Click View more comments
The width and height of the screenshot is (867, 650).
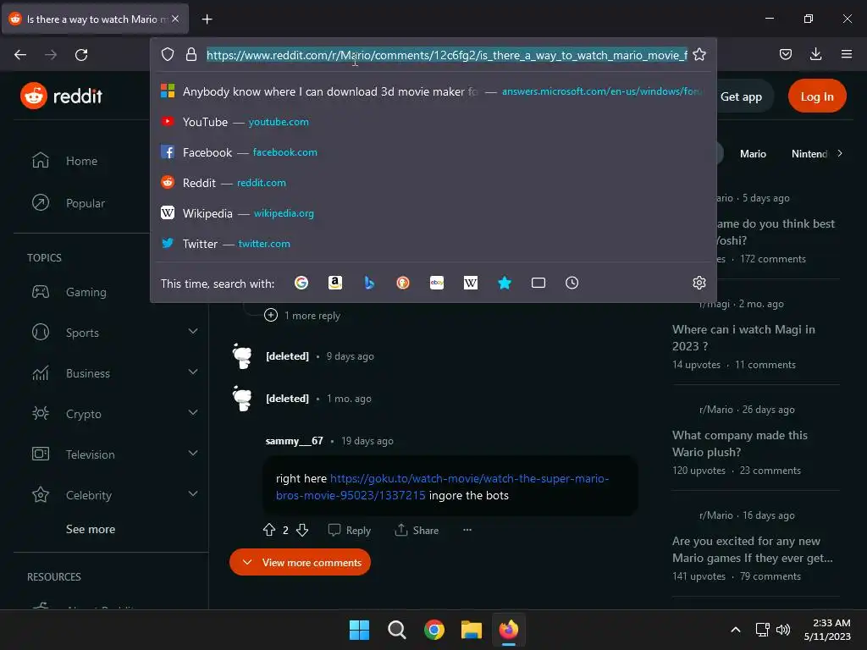(300, 562)
